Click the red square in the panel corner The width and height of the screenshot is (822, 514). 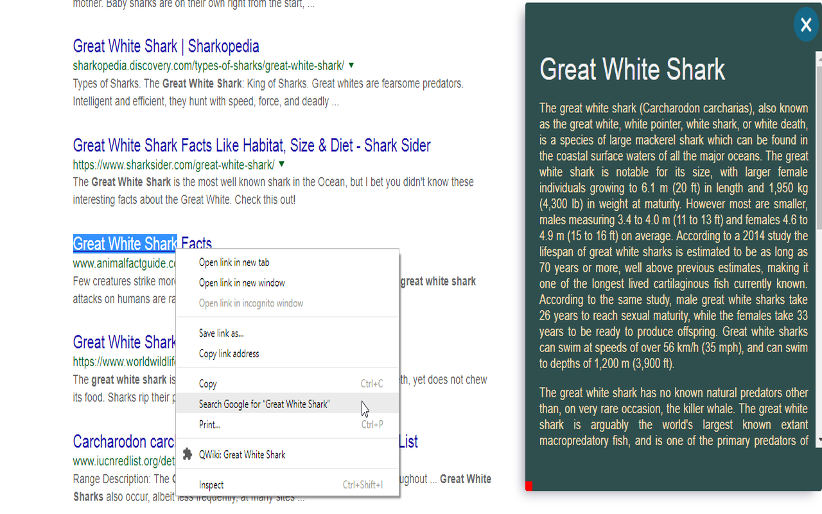(x=529, y=486)
